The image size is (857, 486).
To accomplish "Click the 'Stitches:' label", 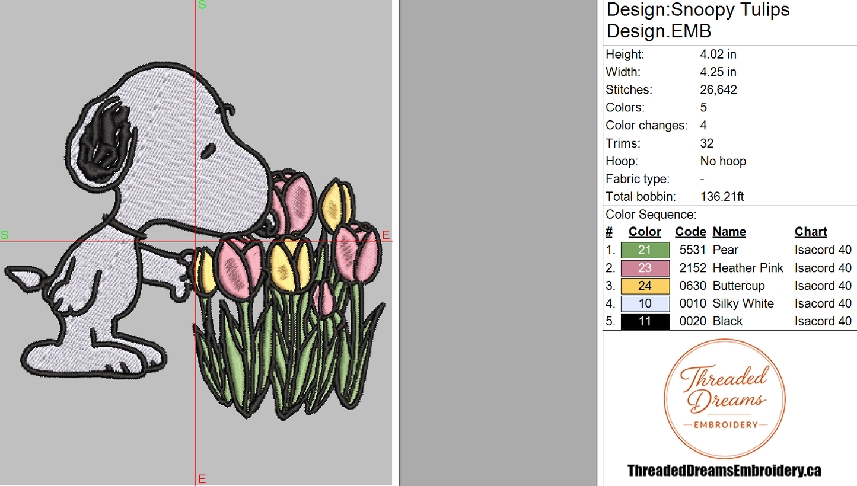I will [629, 90].
